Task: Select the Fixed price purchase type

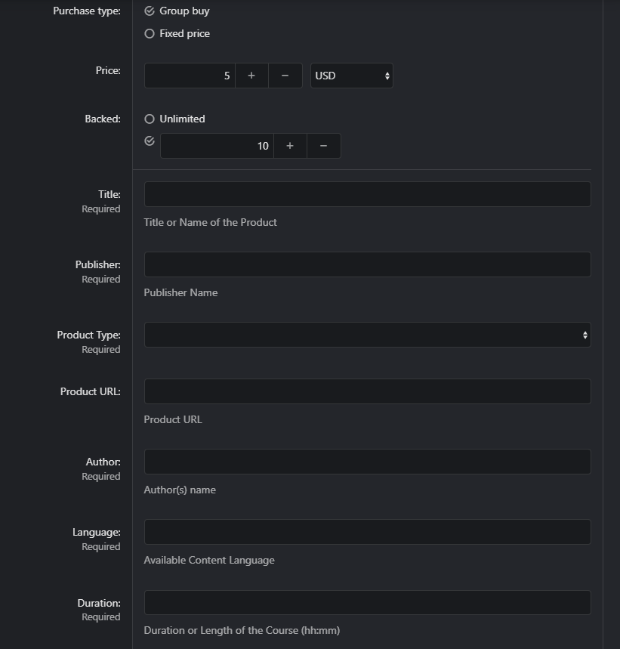Action: [x=150, y=33]
